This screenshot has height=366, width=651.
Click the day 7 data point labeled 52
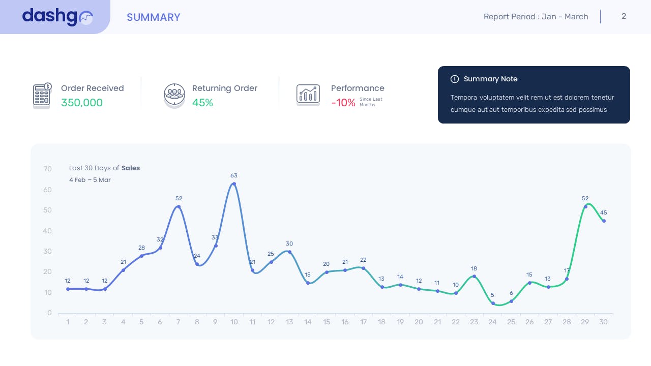pos(179,207)
